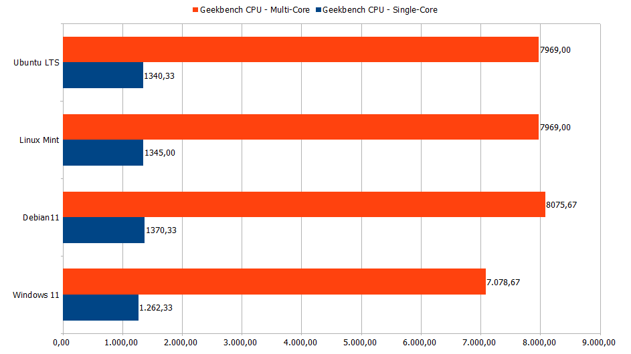Screen dimensions: 631x354
Task: Click the data label 1345,00
Action: point(160,153)
